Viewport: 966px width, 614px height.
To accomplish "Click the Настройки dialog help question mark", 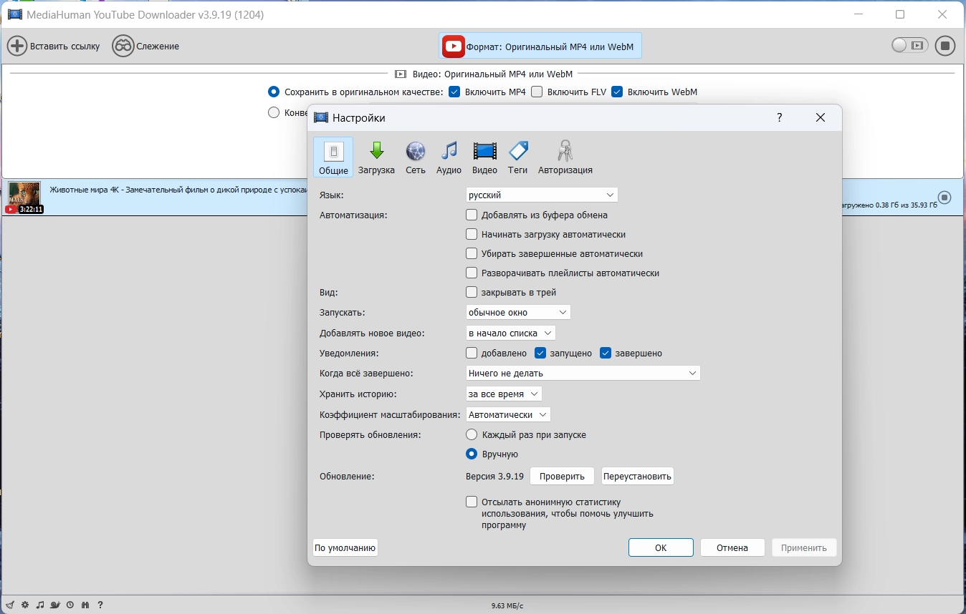I will [780, 117].
